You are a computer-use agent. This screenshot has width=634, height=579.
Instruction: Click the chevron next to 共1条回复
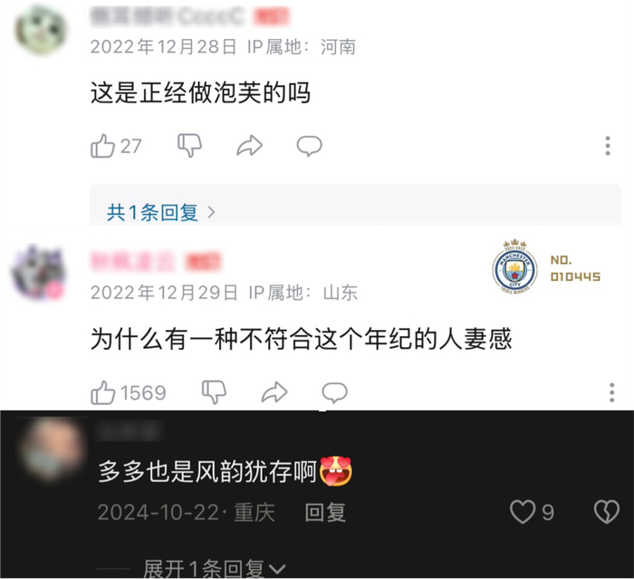pyautogui.click(x=211, y=212)
